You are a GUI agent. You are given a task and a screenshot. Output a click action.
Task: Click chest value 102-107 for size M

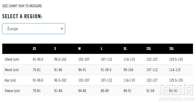(x=84, y=59)
